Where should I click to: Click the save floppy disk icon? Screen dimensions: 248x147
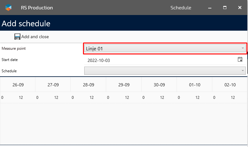pos(17,37)
